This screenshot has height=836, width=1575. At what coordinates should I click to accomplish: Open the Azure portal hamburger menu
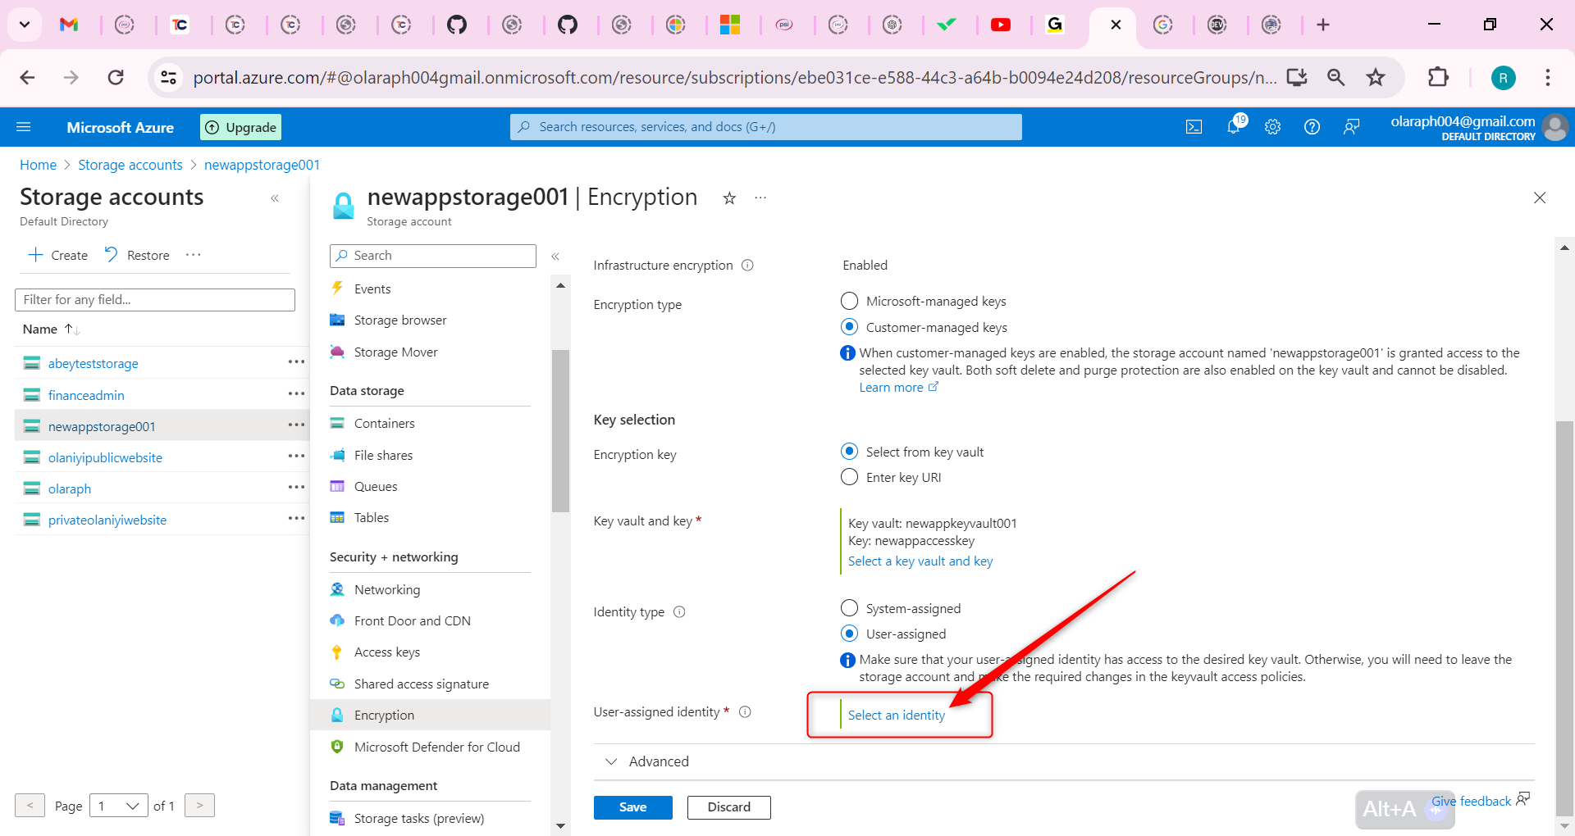24,127
